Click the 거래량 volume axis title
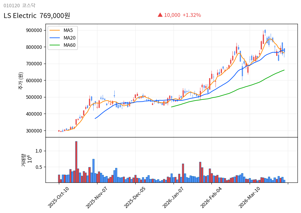 23,160
